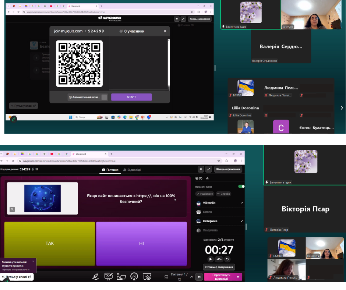Viewport: 346px width, 290px height.
Task: Show next page of Zoom participants with right arrow
Action: tap(342, 108)
